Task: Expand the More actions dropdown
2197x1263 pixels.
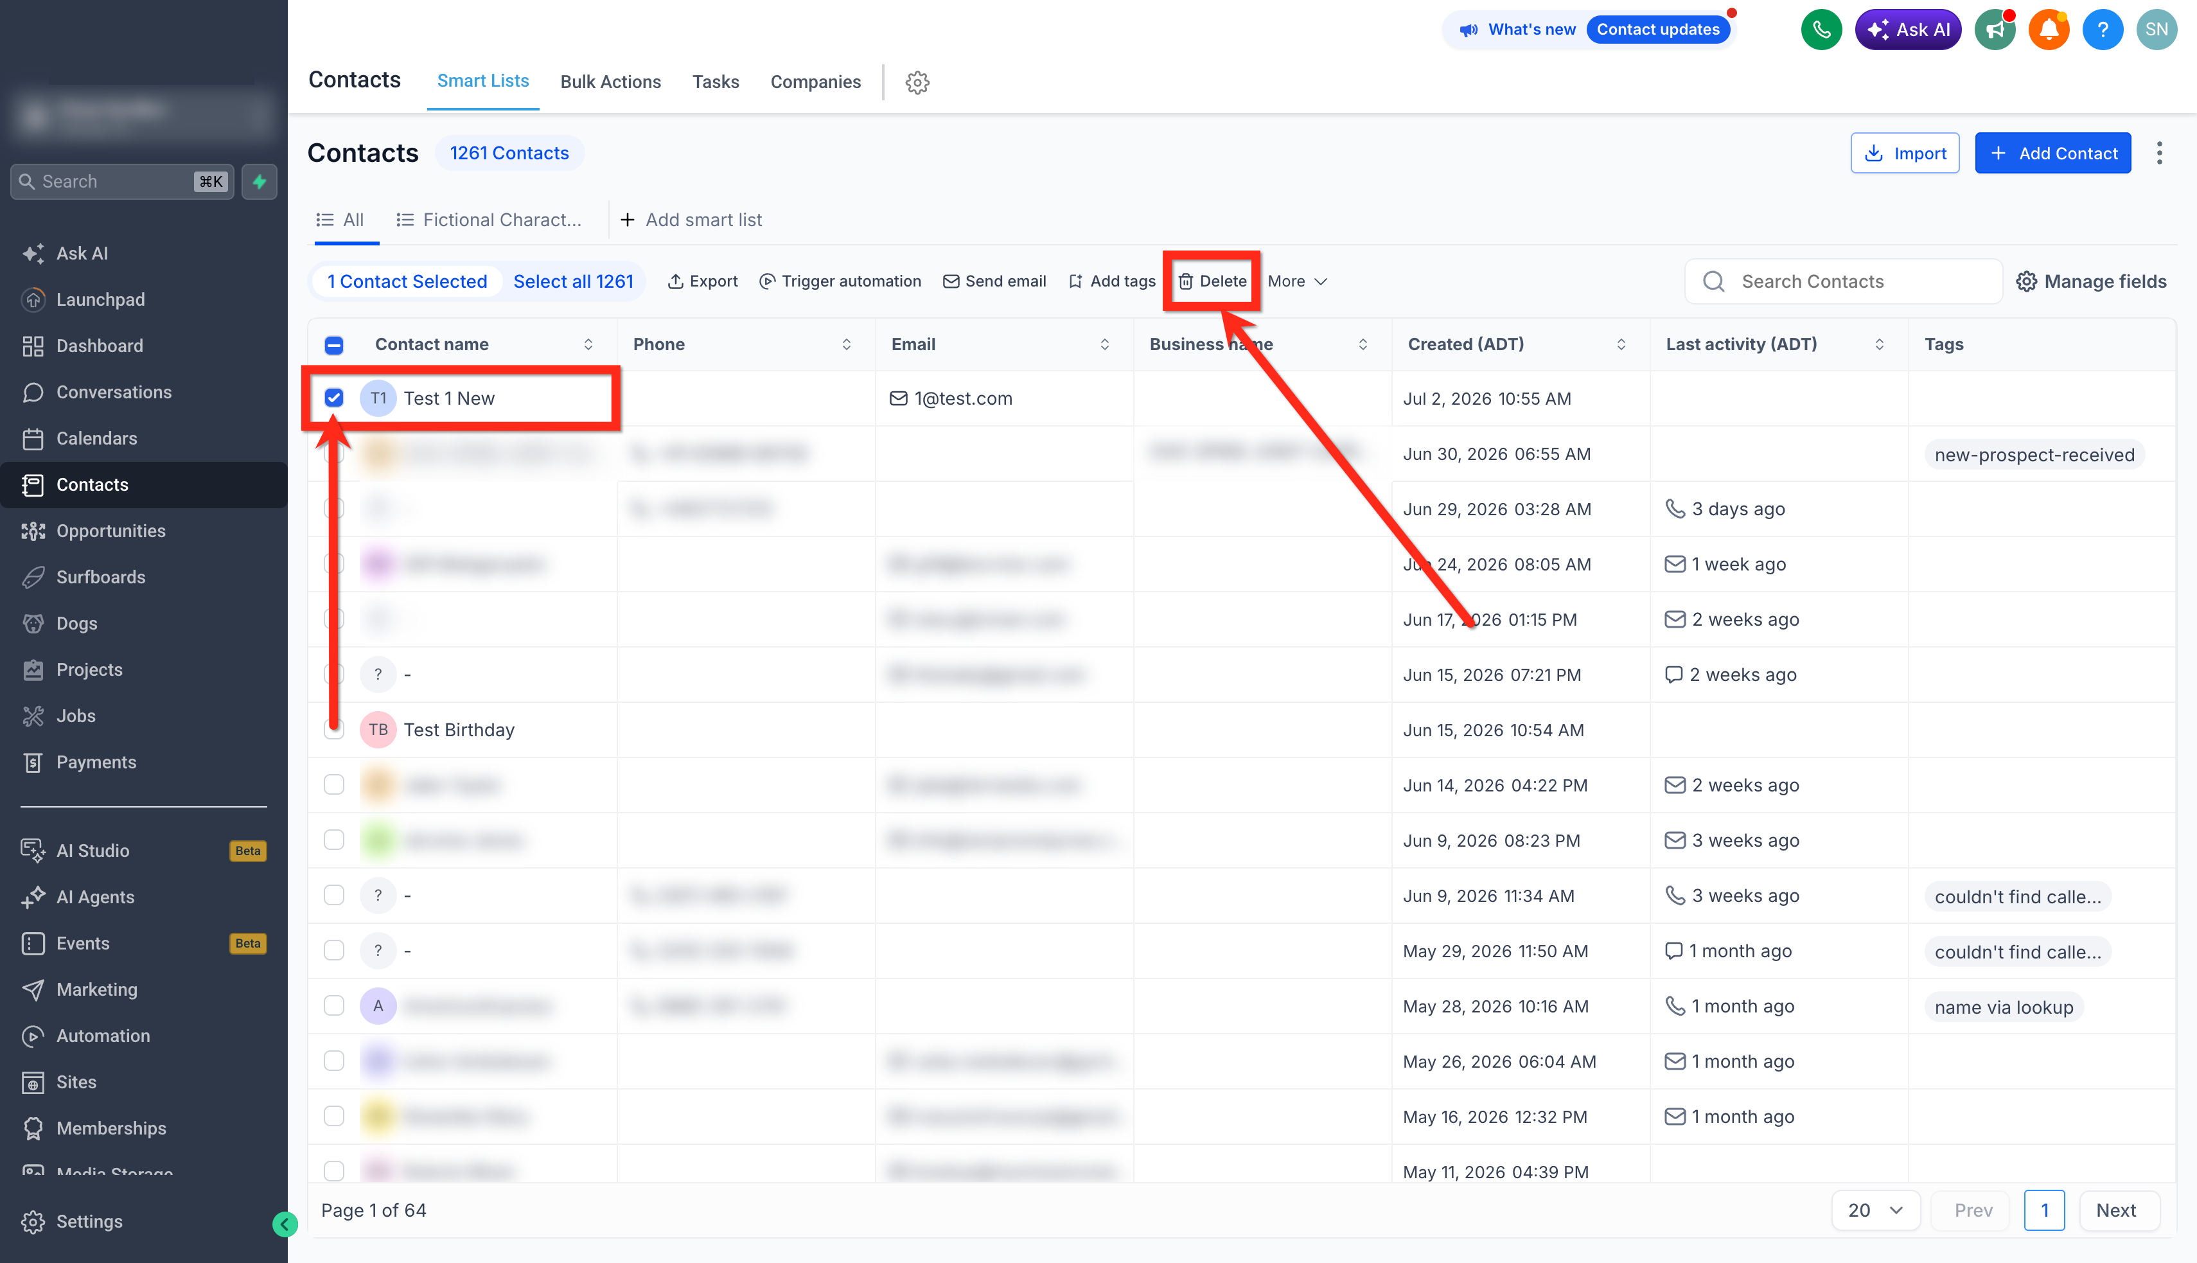Action: pyautogui.click(x=1298, y=281)
